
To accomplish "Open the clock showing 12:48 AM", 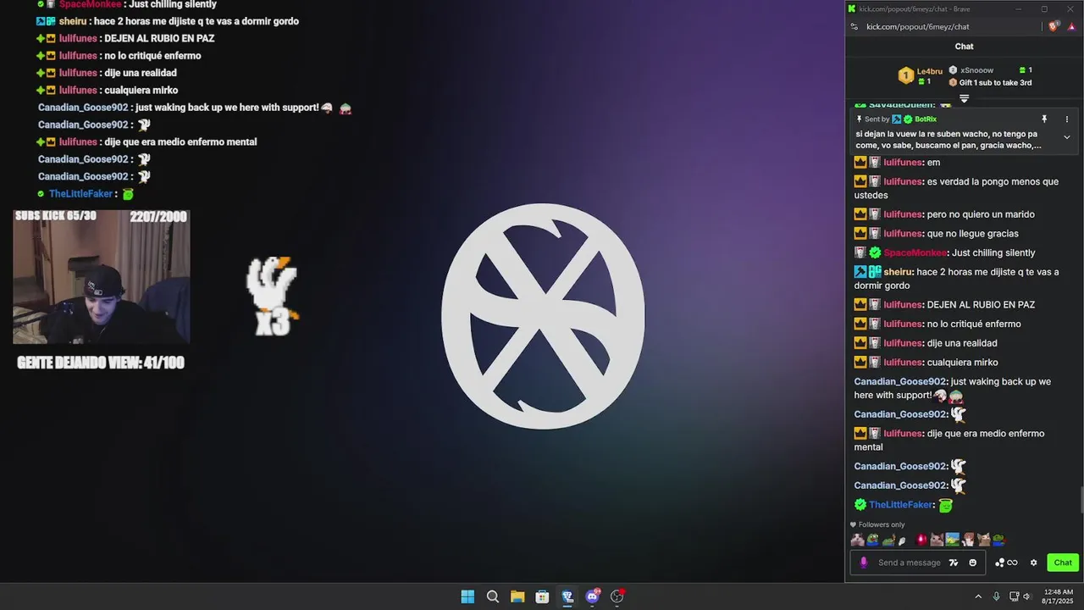I will [x=1059, y=596].
